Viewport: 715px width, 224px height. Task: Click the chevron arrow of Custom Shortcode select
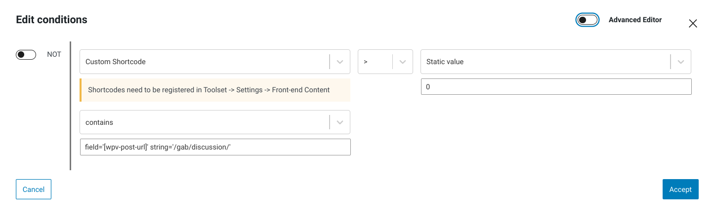click(x=340, y=62)
